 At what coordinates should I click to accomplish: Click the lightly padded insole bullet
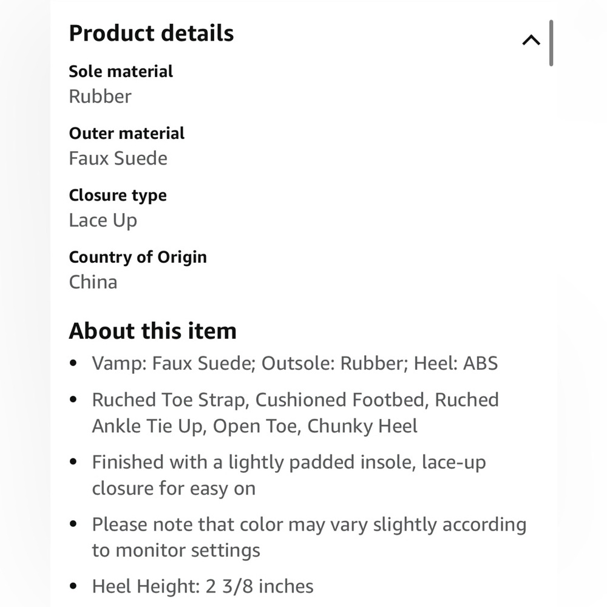[289, 463]
